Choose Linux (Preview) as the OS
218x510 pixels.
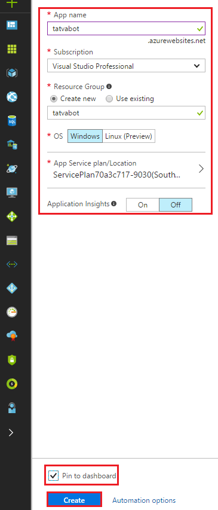coord(128,136)
